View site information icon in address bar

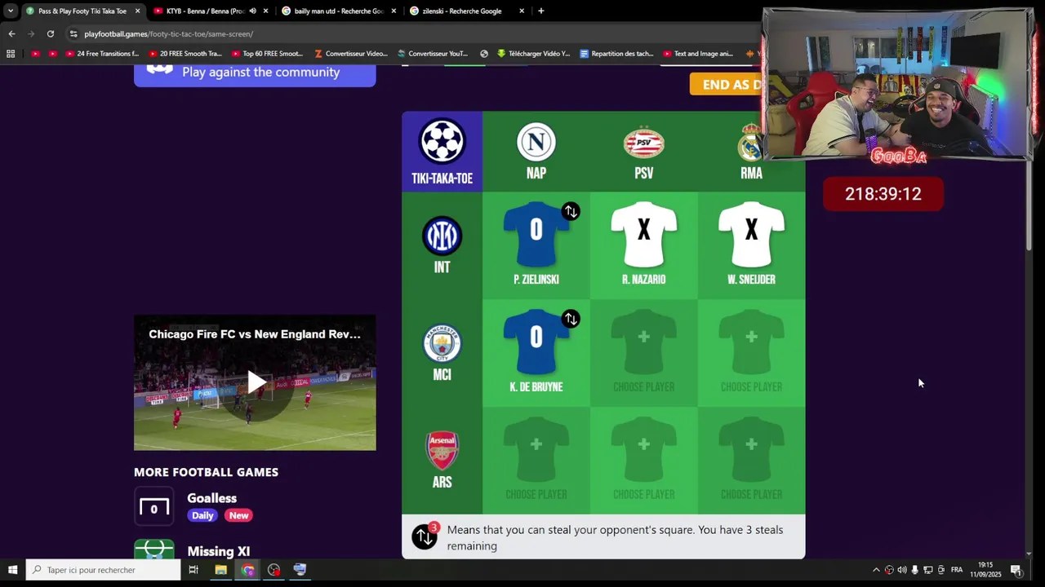click(73, 34)
